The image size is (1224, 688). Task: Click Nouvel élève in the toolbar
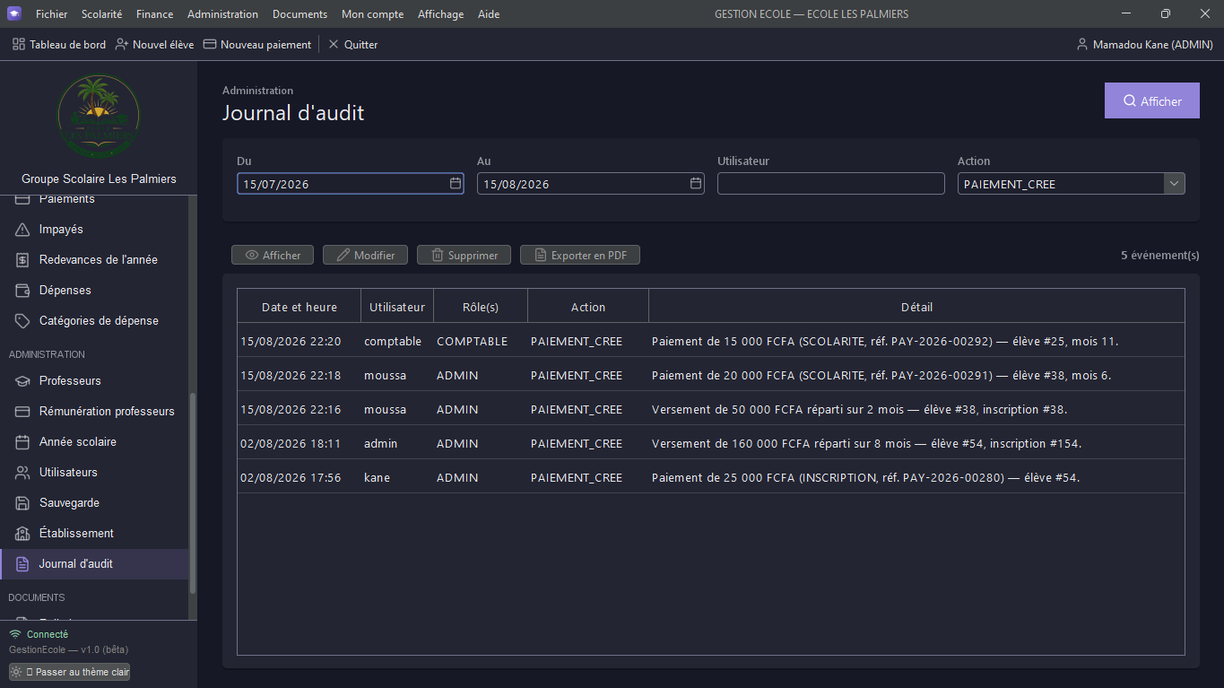(155, 45)
